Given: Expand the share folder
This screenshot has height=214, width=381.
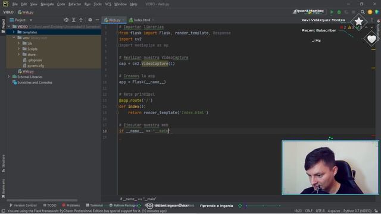Looking at the screenshot, I should point(18,54).
